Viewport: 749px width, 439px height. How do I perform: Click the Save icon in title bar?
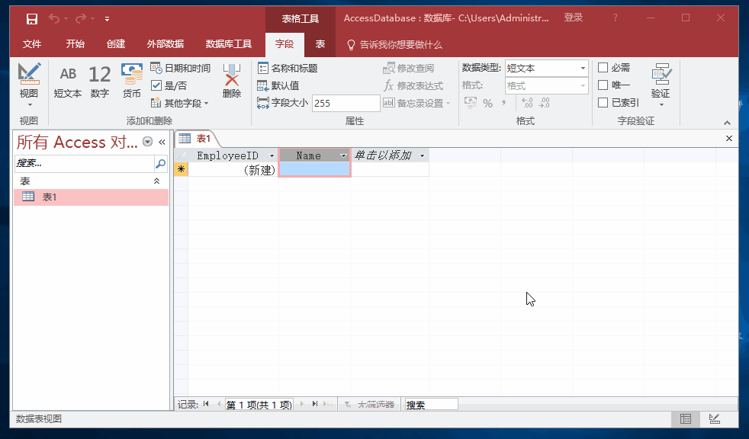[x=32, y=18]
